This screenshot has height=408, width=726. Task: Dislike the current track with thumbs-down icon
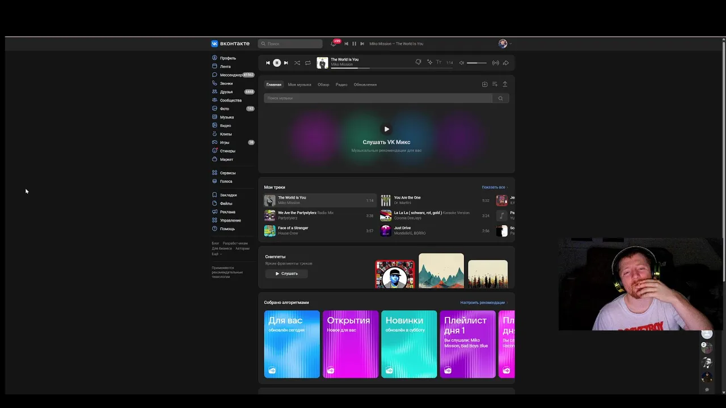418,62
